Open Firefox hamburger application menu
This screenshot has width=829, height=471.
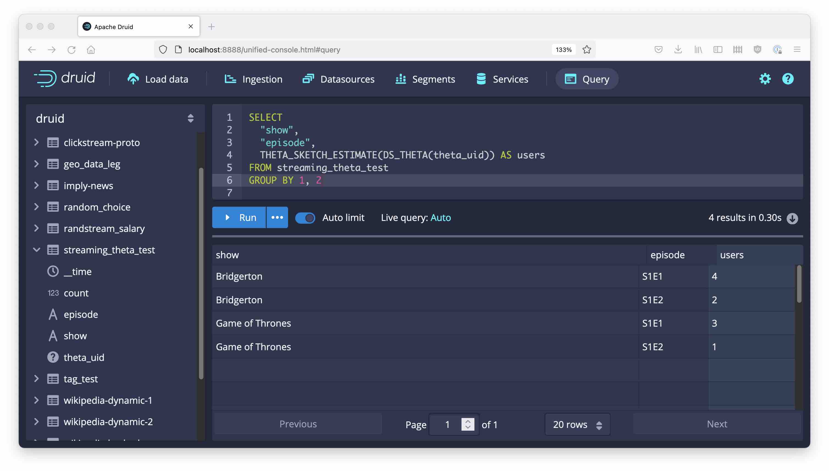point(797,49)
